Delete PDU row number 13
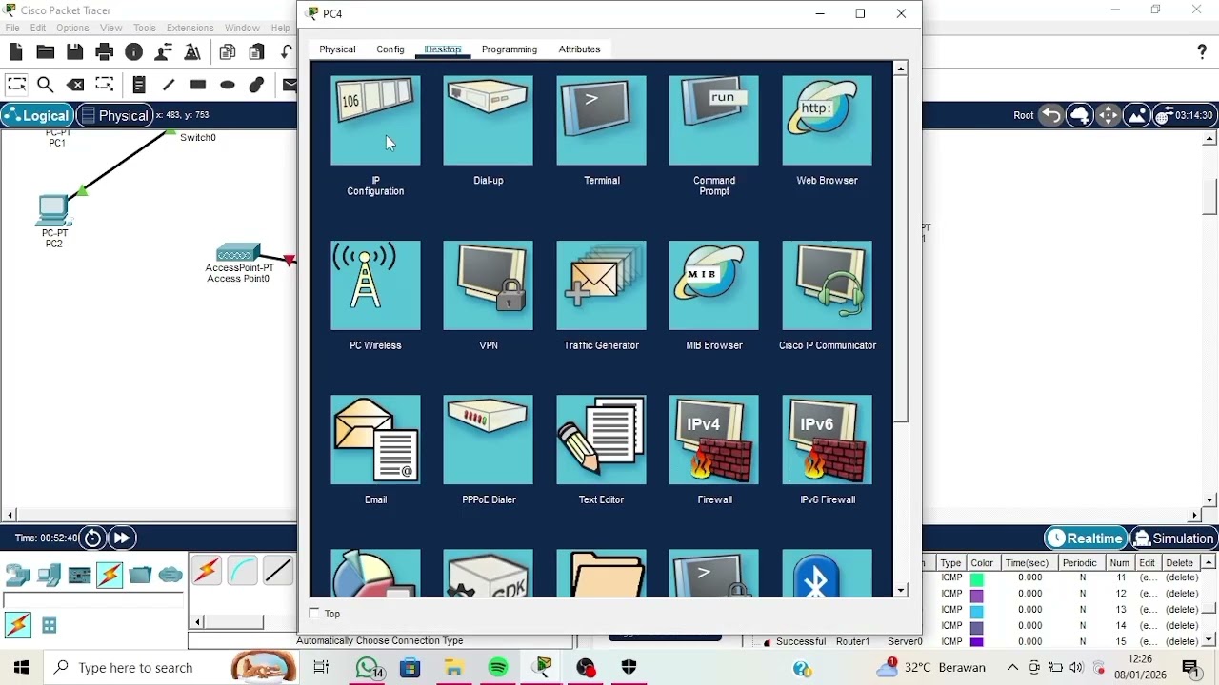The image size is (1219, 685). coord(1182,610)
